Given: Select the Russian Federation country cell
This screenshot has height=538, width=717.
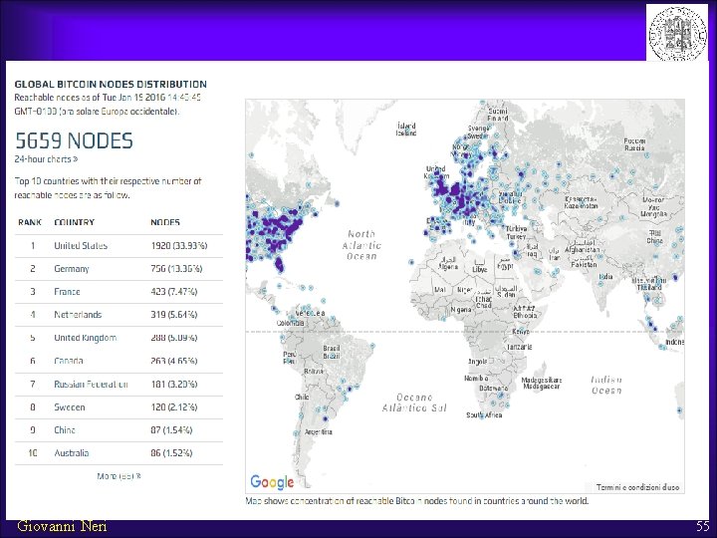Looking at the screenshot, I should pos(91,384).
